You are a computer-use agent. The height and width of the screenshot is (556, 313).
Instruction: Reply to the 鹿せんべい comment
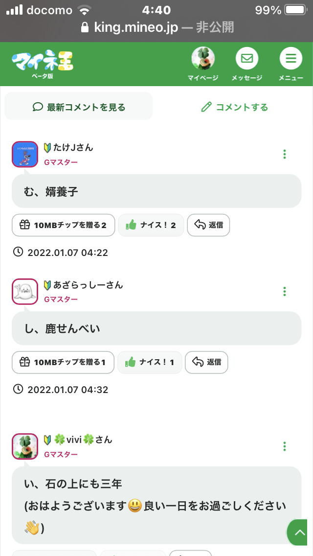tap(206, 362)
